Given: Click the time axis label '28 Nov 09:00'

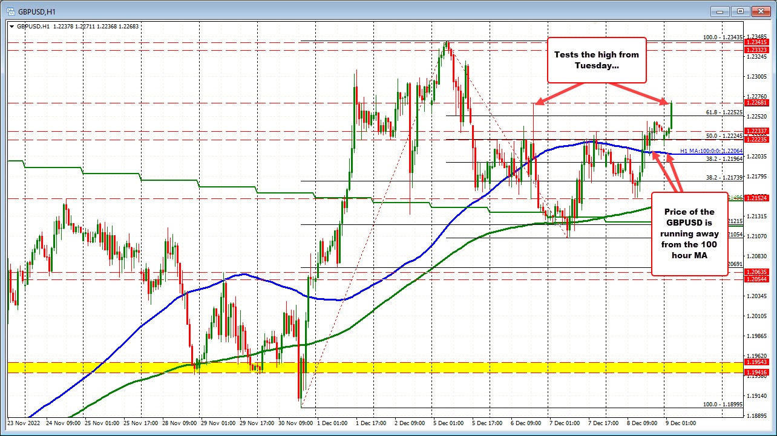Looking at the screenshot, I should coord(179,423).
